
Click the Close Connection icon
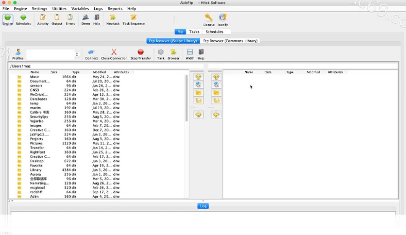click(x=114, y=54)
